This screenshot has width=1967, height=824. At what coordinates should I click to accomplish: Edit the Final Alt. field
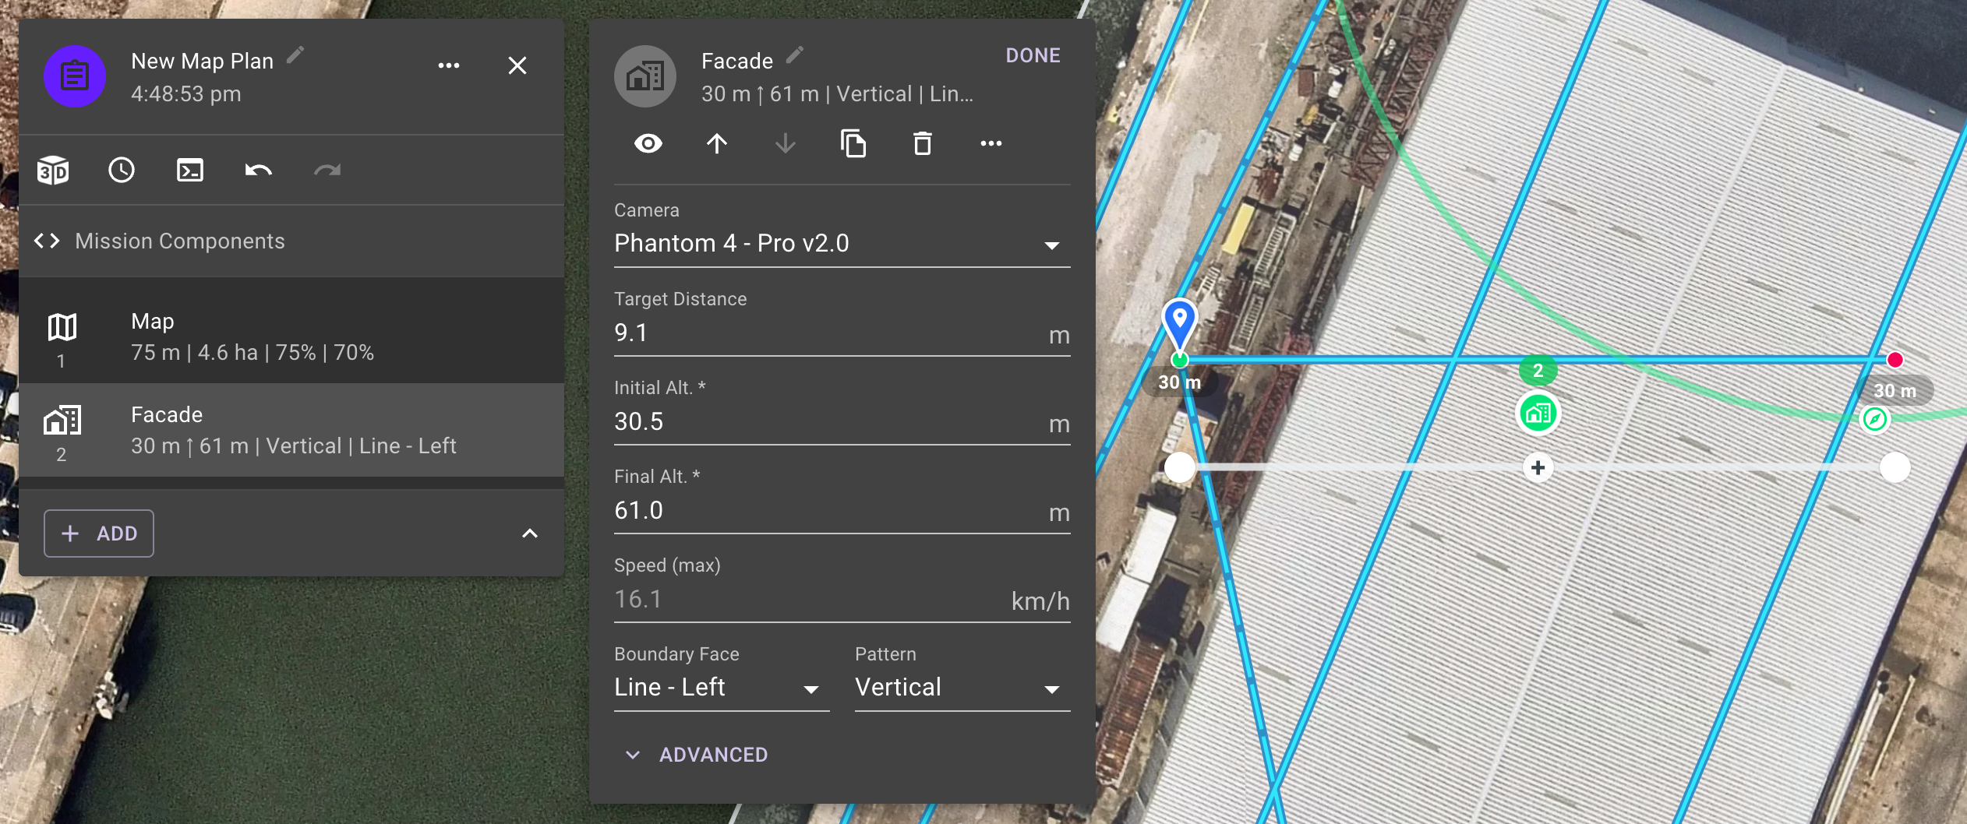pyautogui.click(x=842, y=511)
